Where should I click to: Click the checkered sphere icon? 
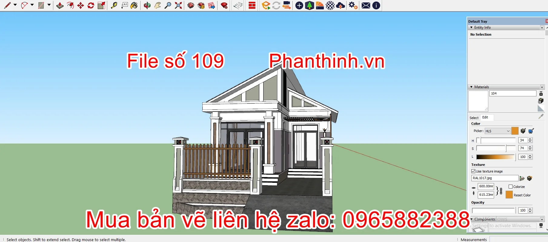[x=330, y=5]
